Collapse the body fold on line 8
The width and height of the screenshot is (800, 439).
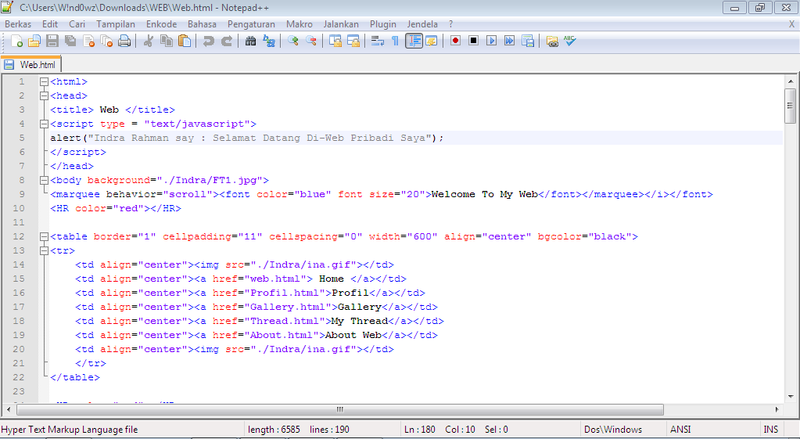45,180
